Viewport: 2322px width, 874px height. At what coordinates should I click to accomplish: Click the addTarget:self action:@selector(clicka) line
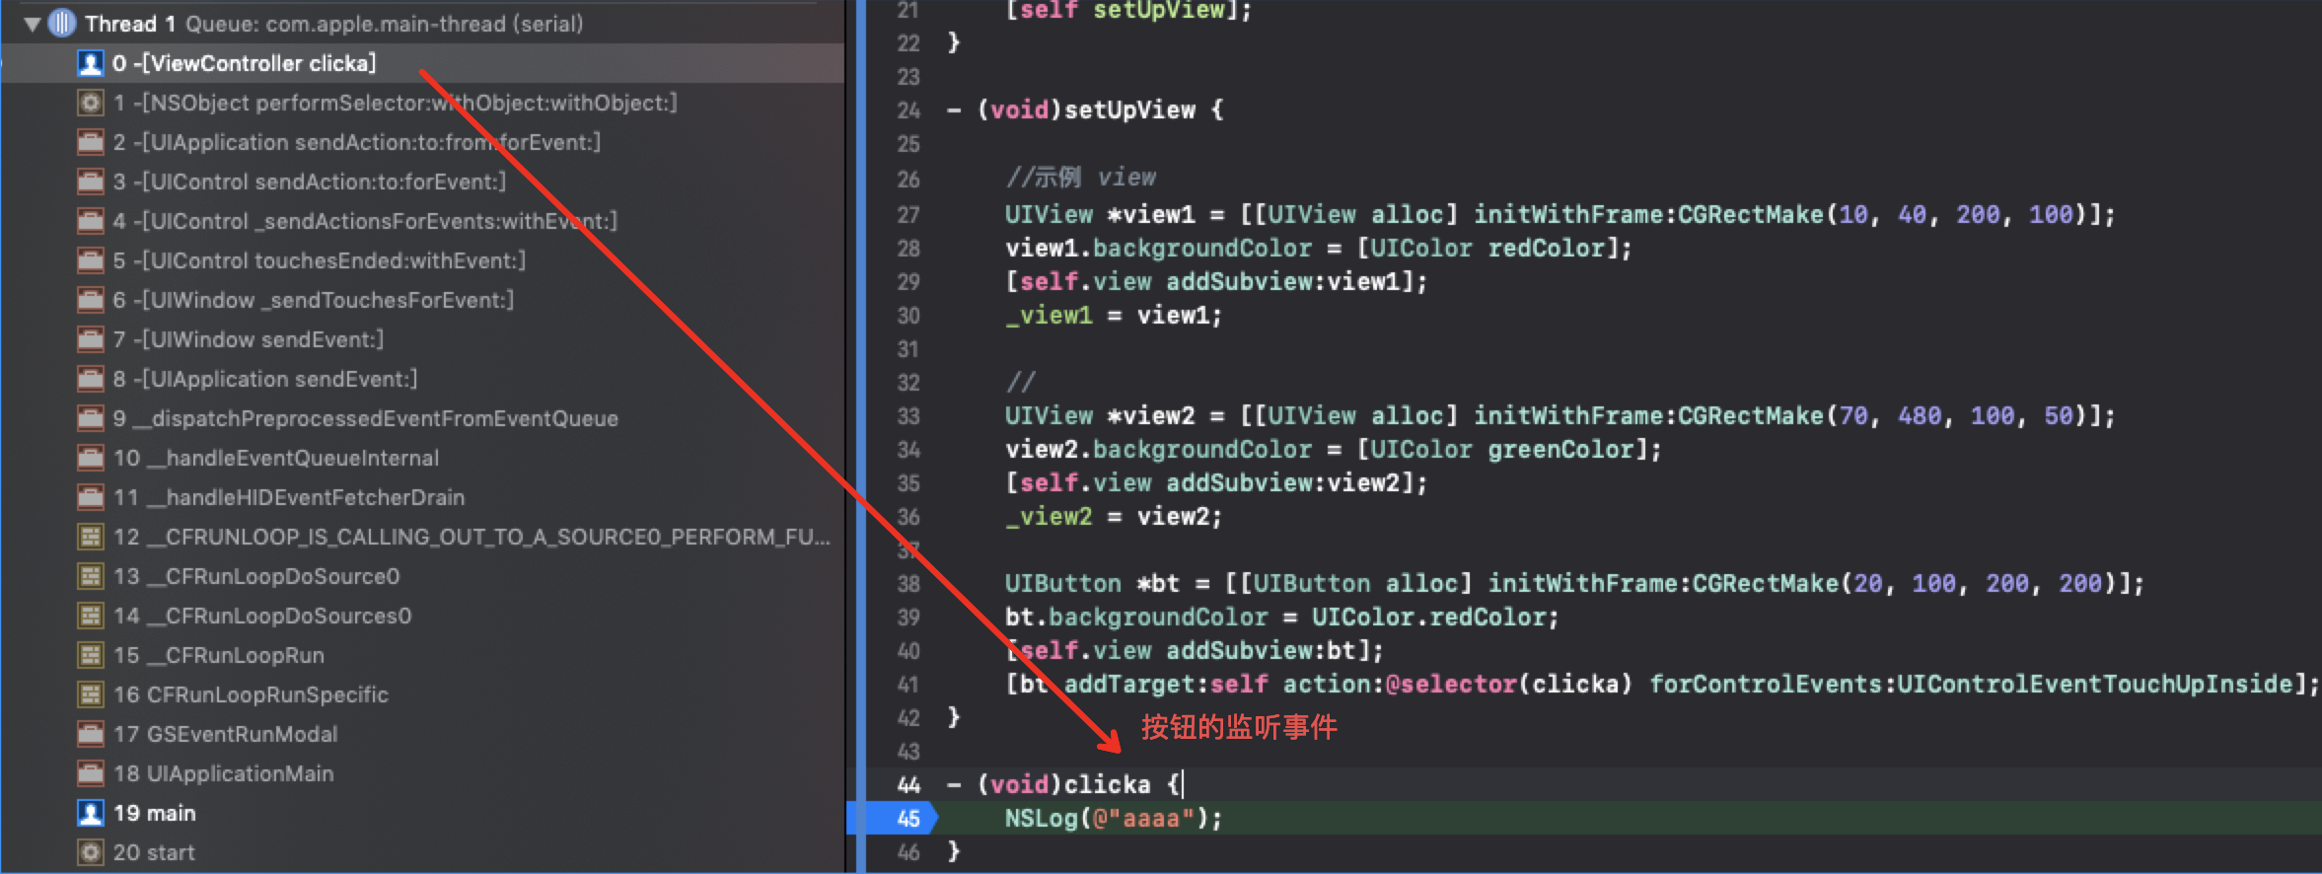tap(1661, 684)
